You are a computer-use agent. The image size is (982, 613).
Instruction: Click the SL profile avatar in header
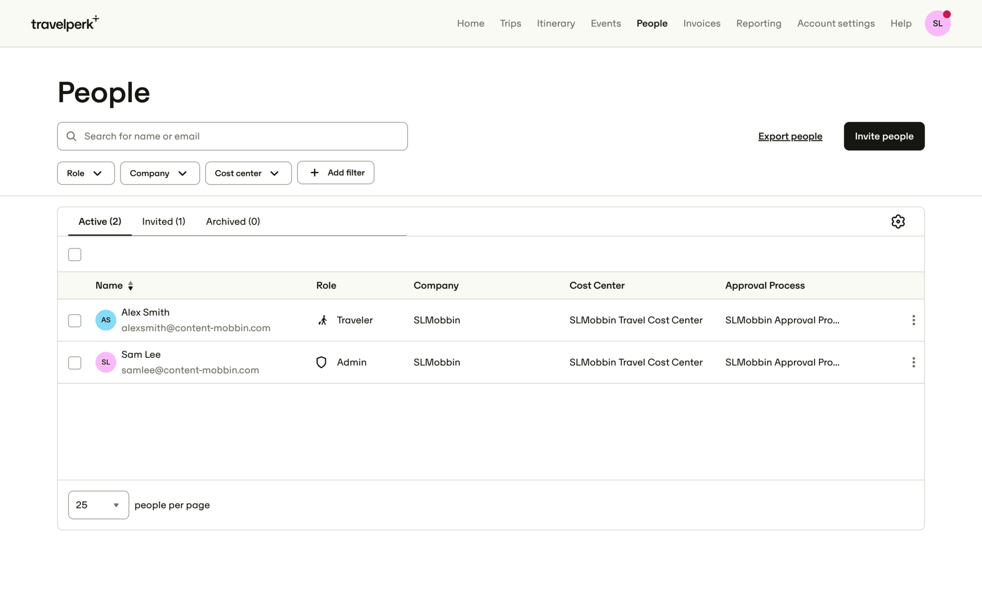pyautogui.click(x=938, y=23)
